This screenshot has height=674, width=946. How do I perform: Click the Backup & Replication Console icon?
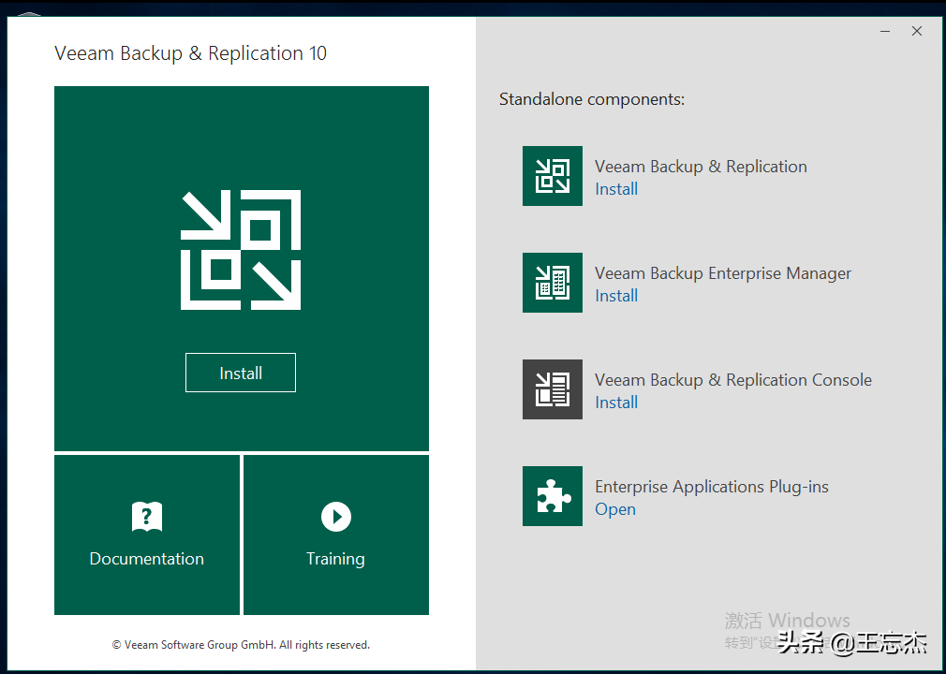tap(553, 389)
